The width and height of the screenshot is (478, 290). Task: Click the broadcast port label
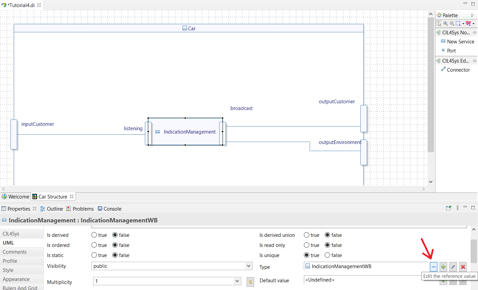[x=241, y=108]
